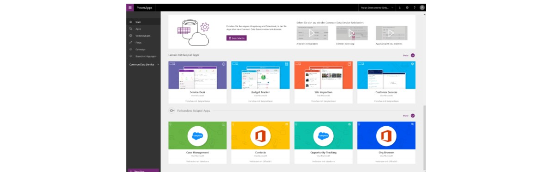Click the Verbindungen globe icon
This screenshot has width=544, height=180.
pos(130,35)
